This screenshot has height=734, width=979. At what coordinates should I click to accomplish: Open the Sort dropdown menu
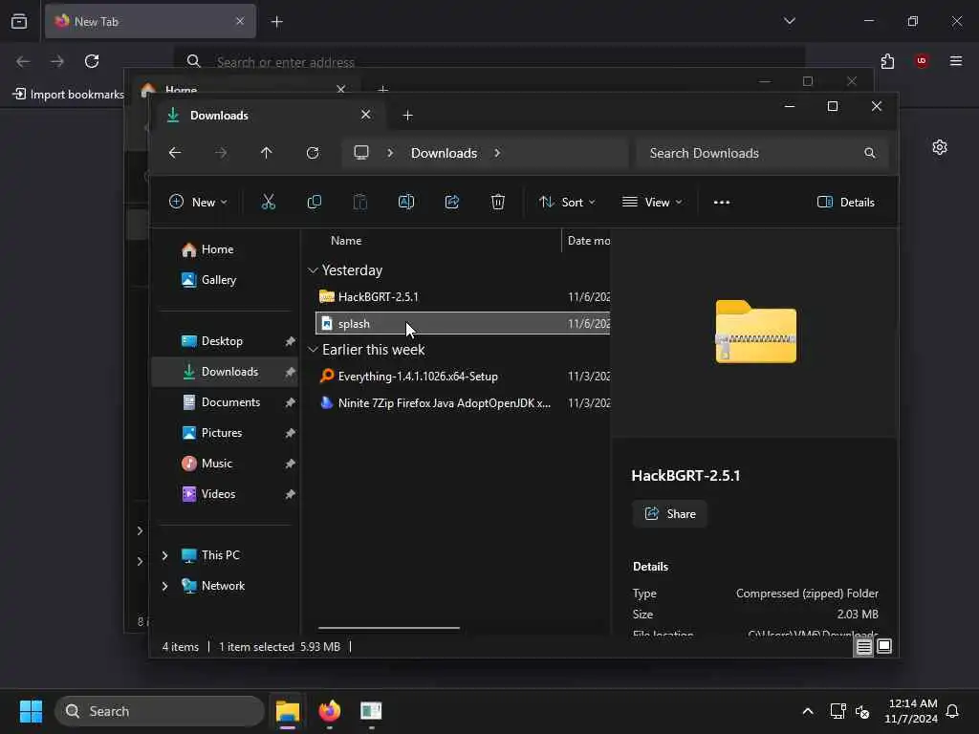pos(568,203)
